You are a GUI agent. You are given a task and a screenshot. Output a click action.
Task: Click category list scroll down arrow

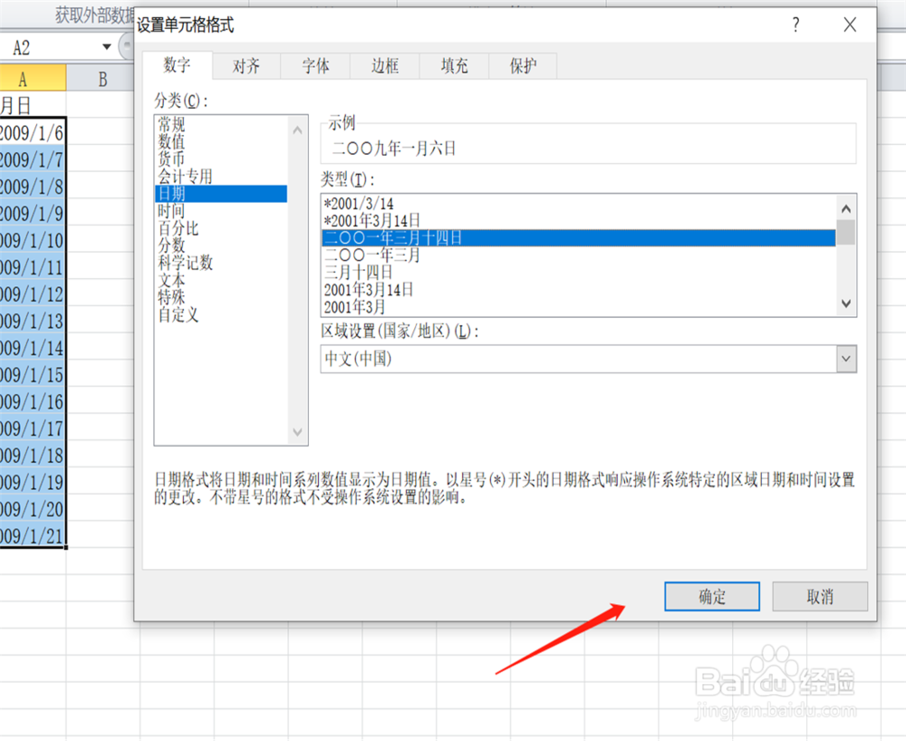[297, 431]
